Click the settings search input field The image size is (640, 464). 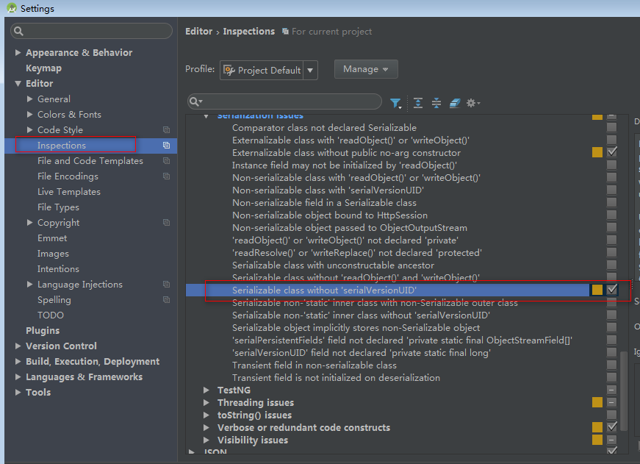point(91,31)
